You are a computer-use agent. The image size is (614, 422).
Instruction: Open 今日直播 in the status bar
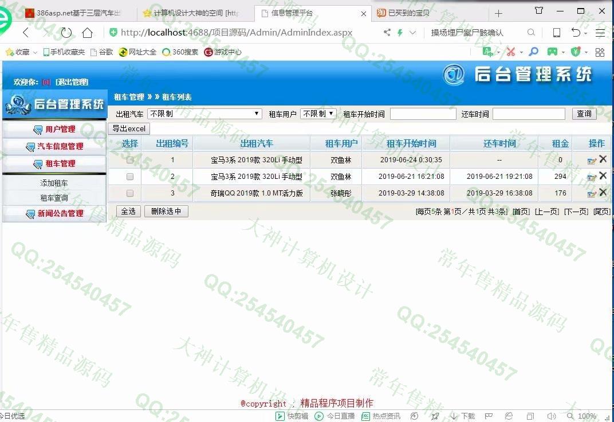click(x=335, y=416)
